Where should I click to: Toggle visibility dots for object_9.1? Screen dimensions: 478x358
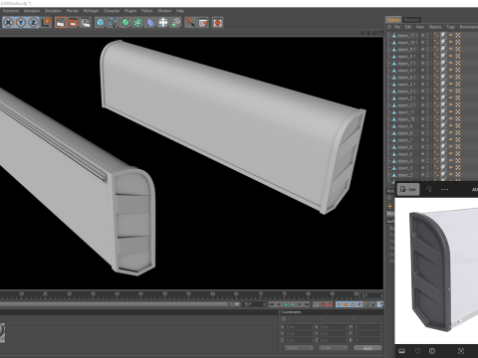tap(427, 50)
